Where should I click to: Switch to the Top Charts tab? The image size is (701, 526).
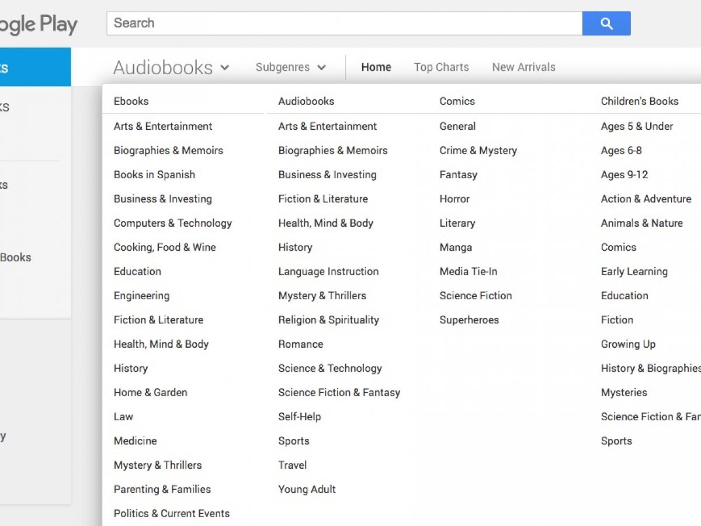(441, 67)
